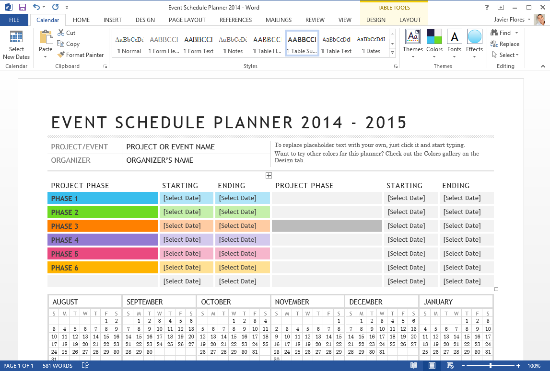Open Table Tools LAYOUT tab
550x371 pixels.
(410, 20)
